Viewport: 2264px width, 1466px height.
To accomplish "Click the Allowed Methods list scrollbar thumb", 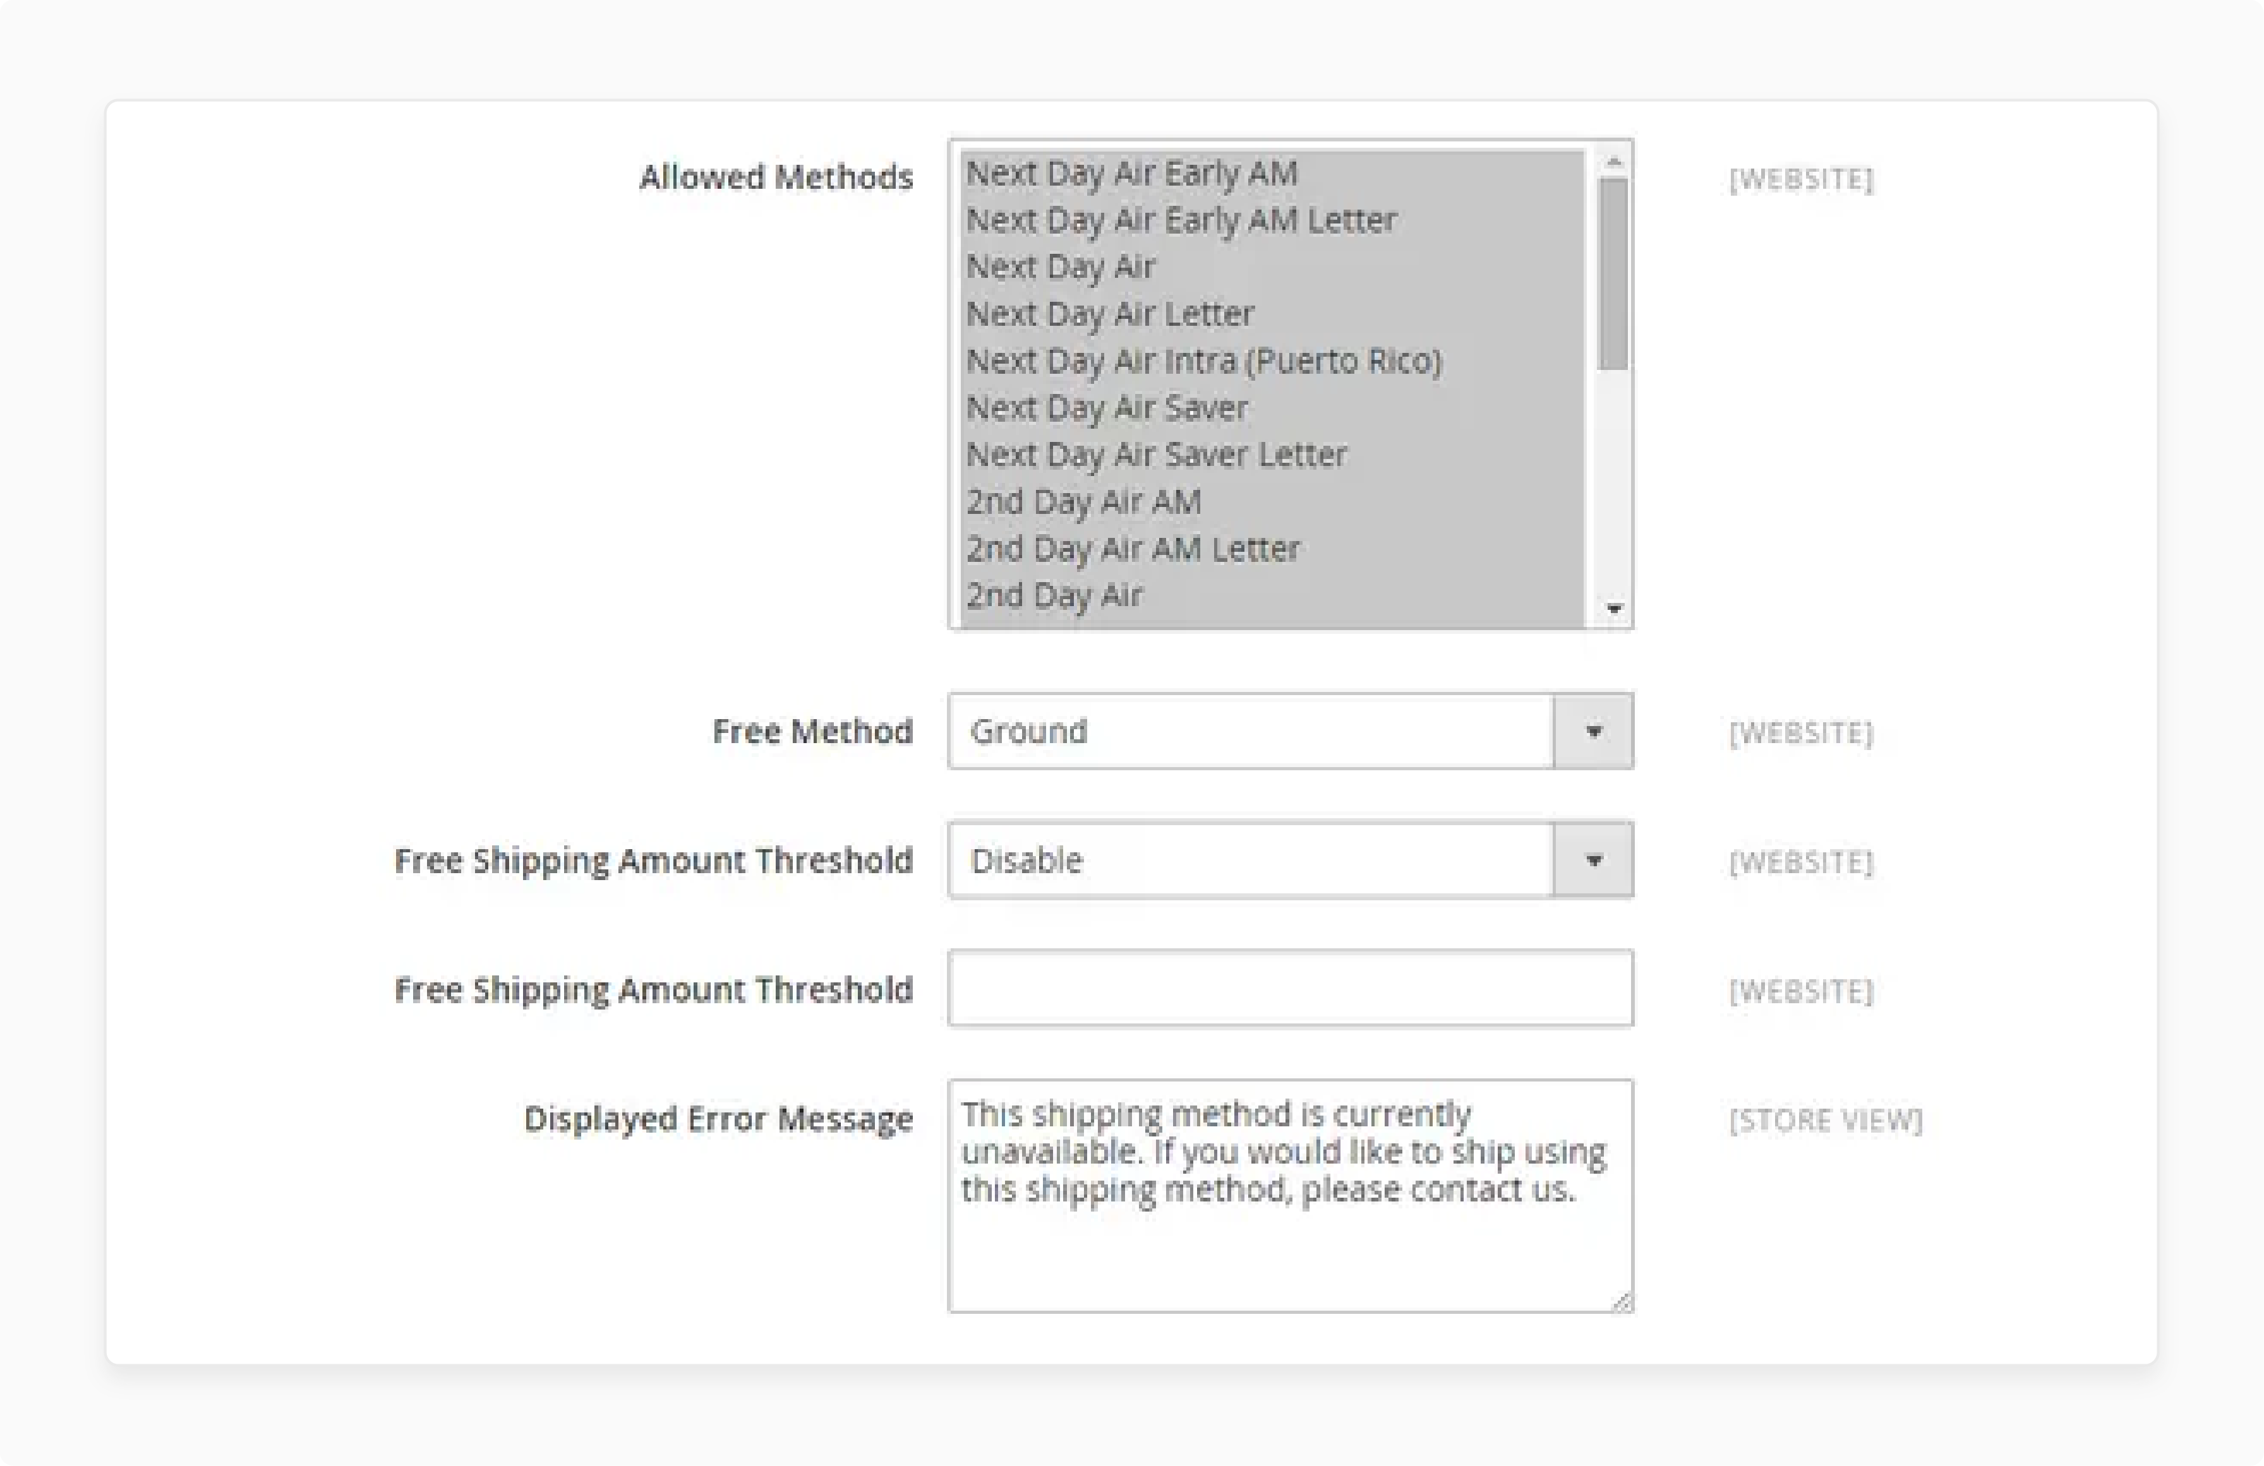I will coord(1613,274).
